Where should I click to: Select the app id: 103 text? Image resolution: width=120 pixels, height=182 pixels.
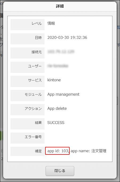(58, 151)
